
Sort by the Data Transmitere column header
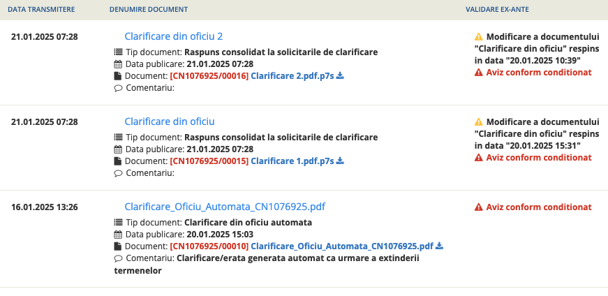[x=43, y=10]
